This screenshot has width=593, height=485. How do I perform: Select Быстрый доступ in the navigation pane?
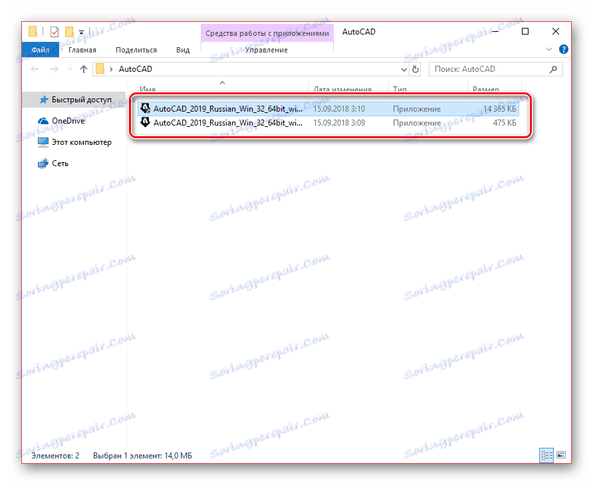74,100
